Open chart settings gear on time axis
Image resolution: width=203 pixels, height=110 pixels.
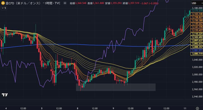(197, 108)
